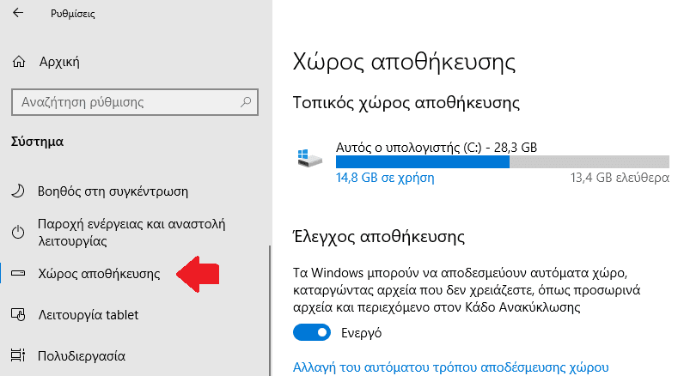The height and width of the screenshot is (376, 678).
Task: Click the magnifier search icon
Action: pos(246,102)
